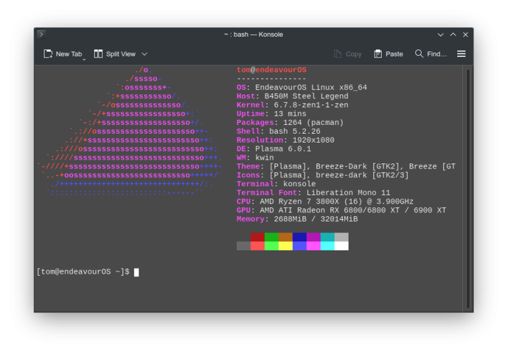The height and width of the screenshot is (353, 508).
Task: Click the dark blue color block
Action: pyautogui.click(x=300, y=237)
